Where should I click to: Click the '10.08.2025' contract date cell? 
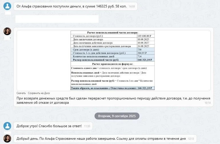146,39
